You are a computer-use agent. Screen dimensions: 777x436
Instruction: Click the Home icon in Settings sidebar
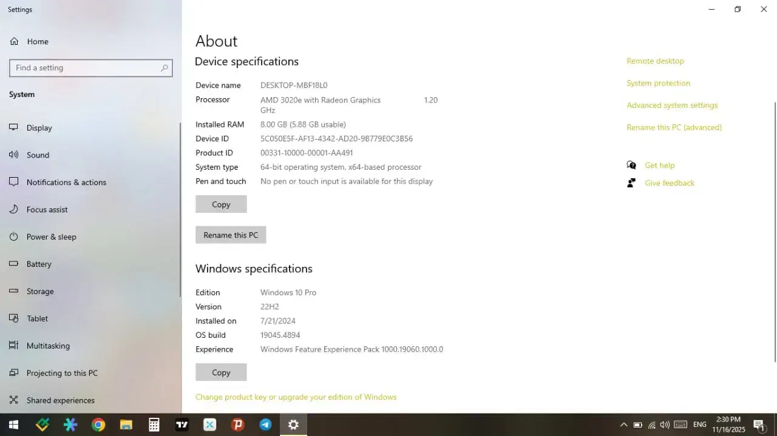point(14,41)
